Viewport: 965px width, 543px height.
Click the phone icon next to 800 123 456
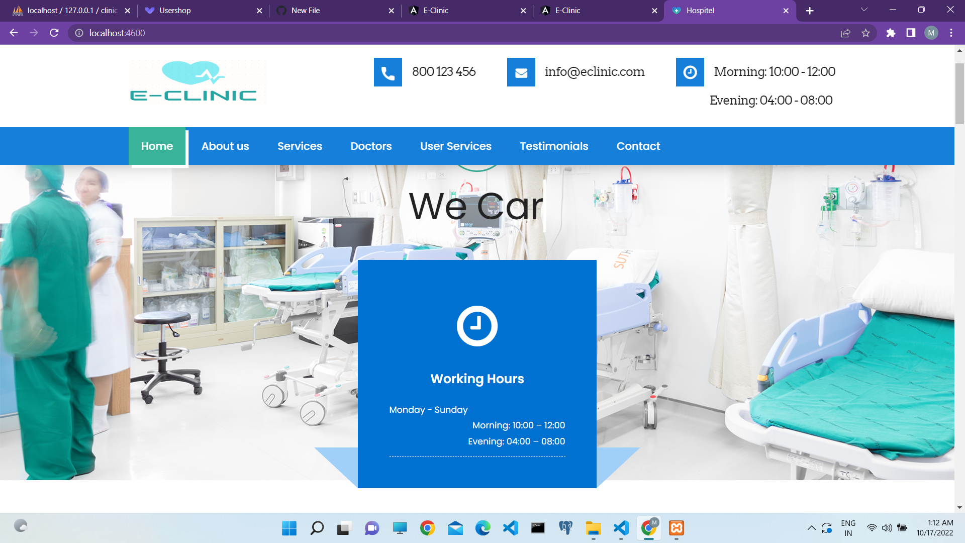click(388, 72)
